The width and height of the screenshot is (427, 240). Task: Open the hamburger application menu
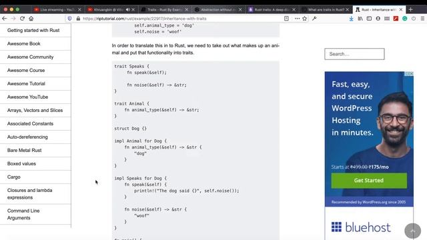point(422,19)
